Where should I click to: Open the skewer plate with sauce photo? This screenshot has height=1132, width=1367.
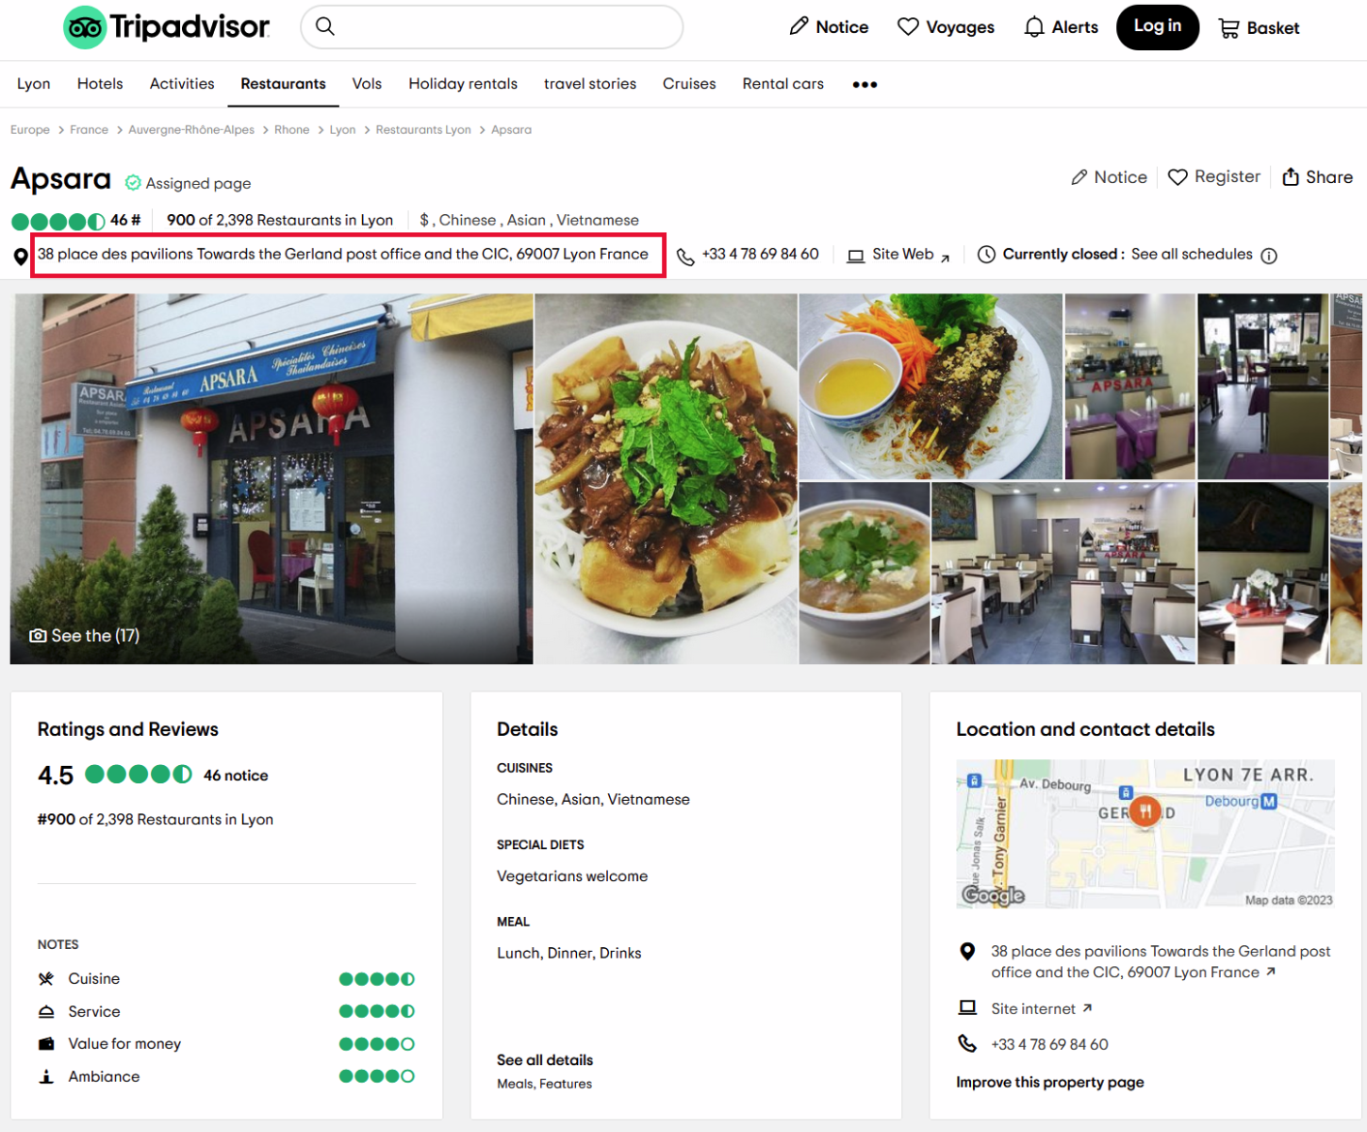coord(931,387)
